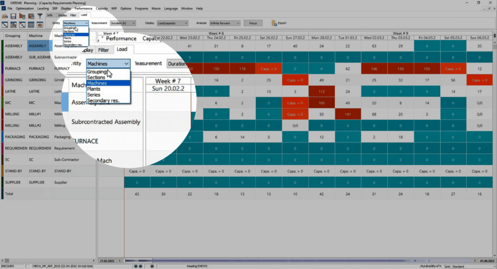Click the red FURNACE cell showing 118
The height and width of the screenshot is (269, 497).
pyautogui.click(x=241, y=68)
